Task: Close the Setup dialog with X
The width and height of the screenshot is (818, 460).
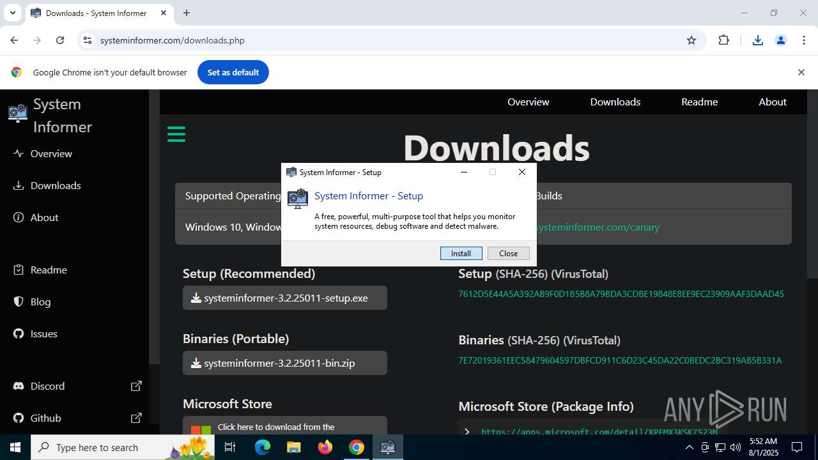Action: pos(522,172)
